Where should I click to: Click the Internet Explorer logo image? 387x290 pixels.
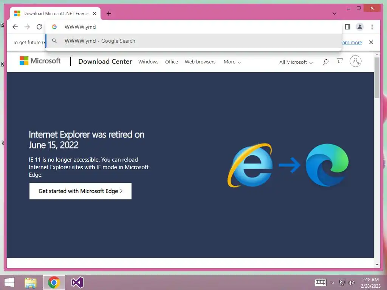(x=250, y=165)
